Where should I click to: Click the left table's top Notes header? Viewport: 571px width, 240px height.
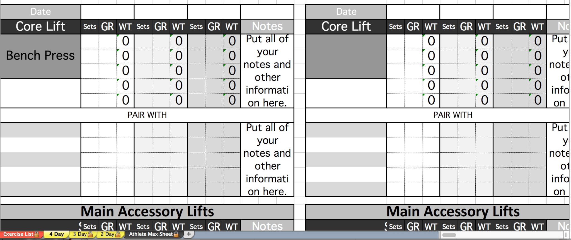pos(267,27)
